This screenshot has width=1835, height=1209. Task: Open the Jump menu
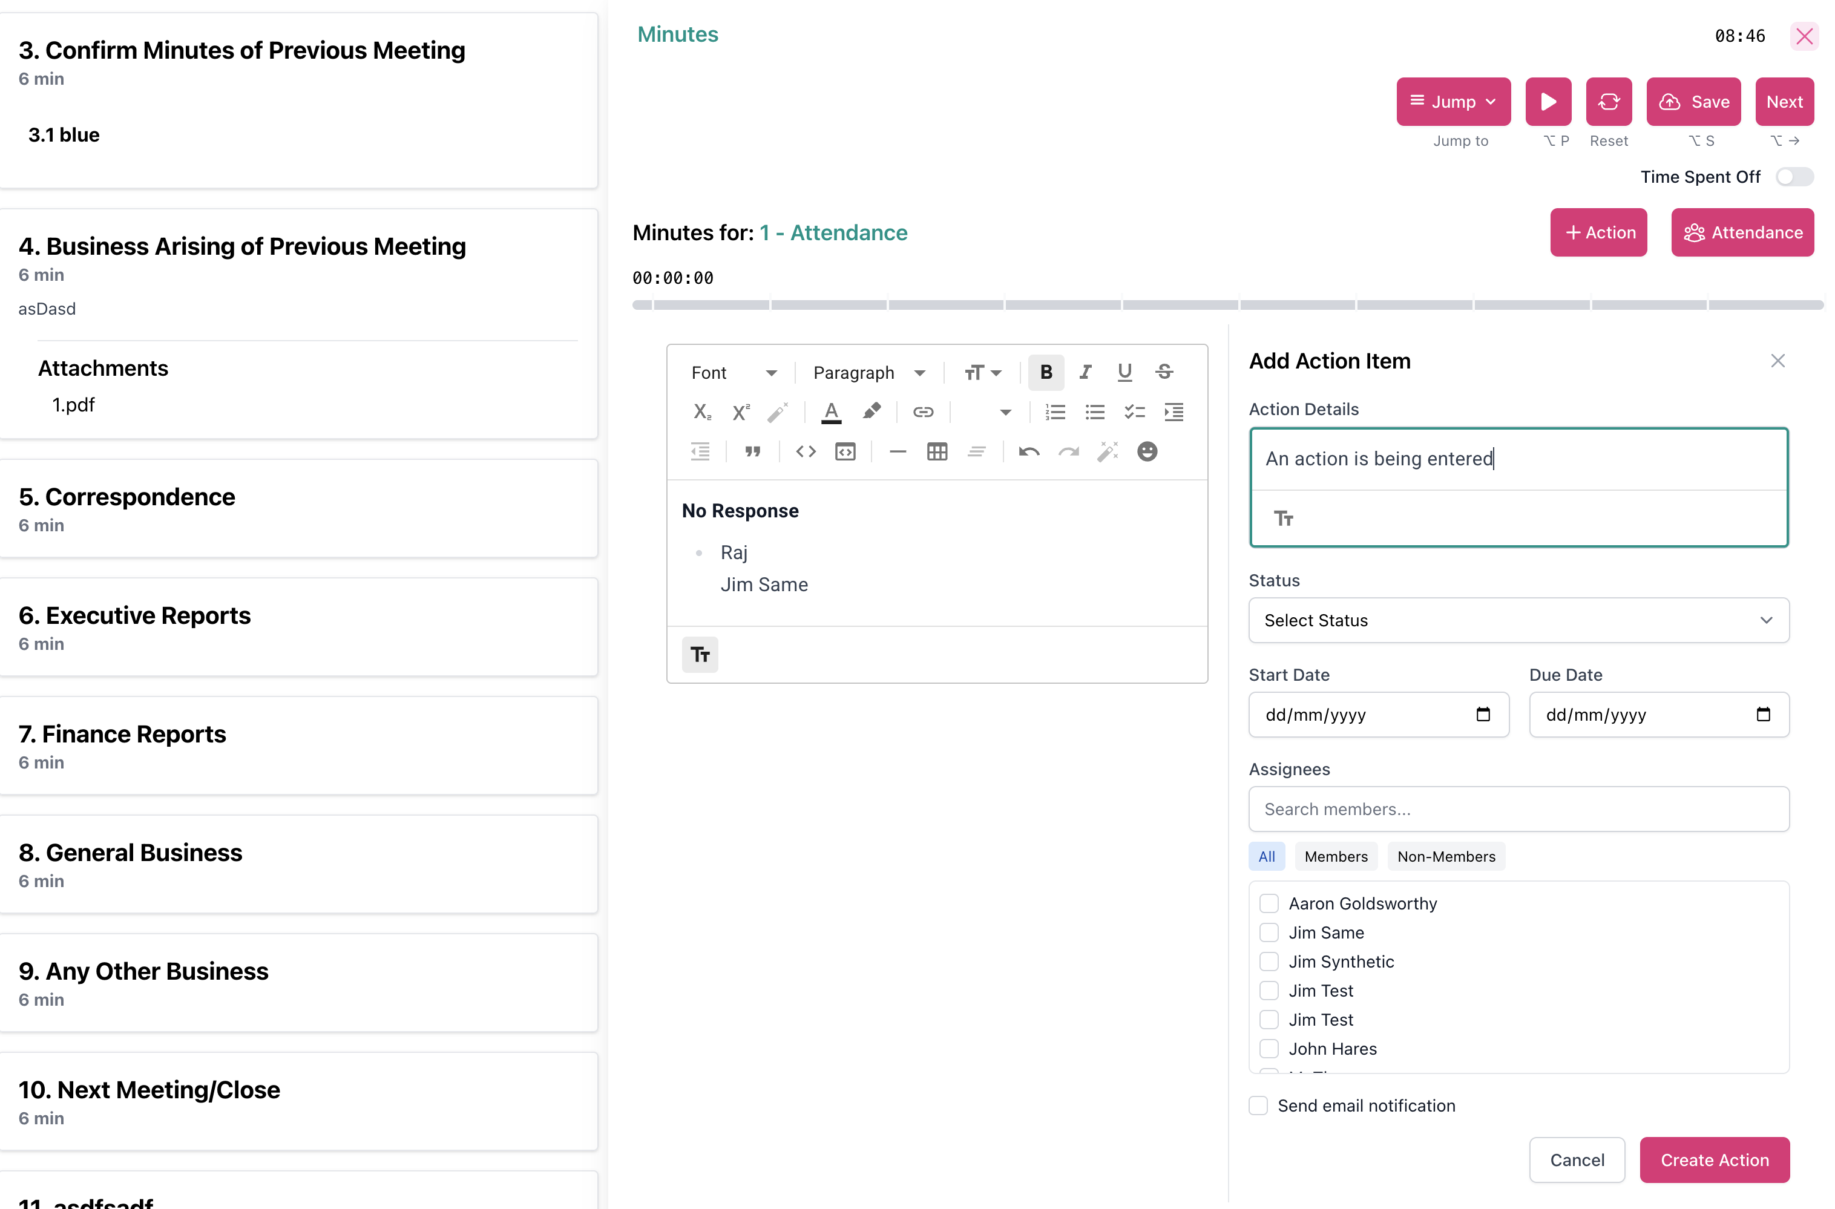click(1453, 101)
